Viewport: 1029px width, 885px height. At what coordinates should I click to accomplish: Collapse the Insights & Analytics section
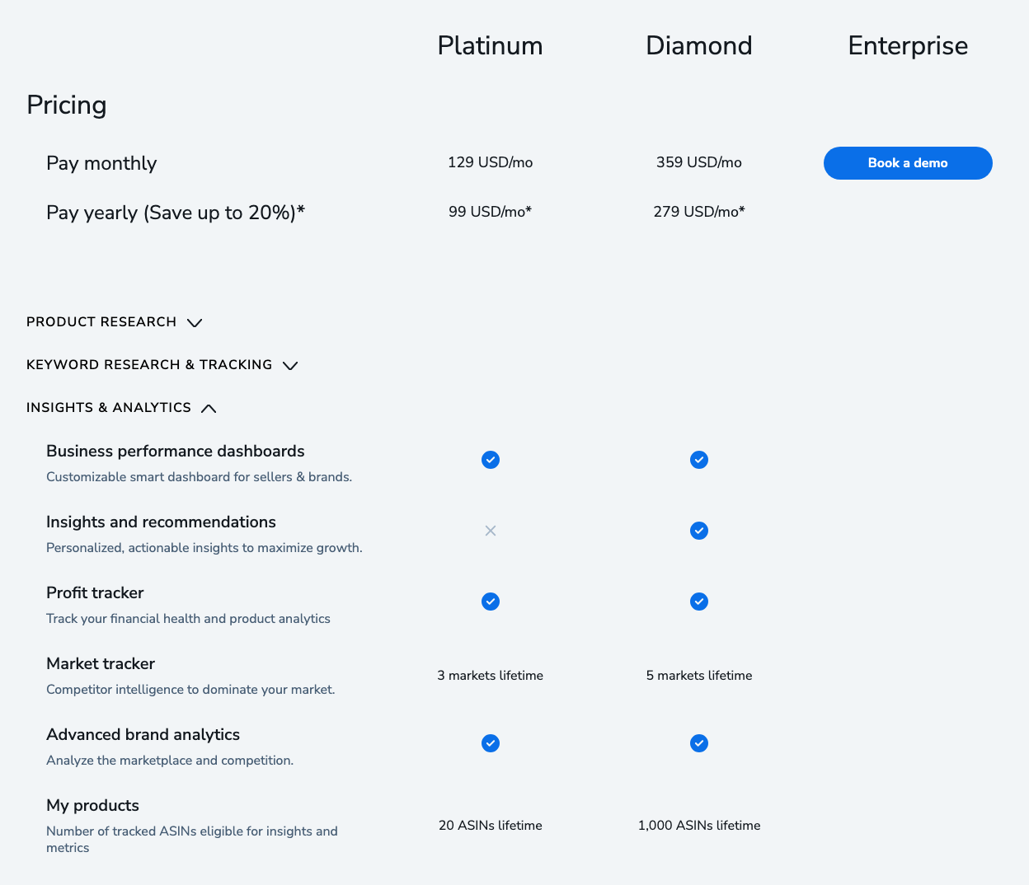tap(122, 408)
